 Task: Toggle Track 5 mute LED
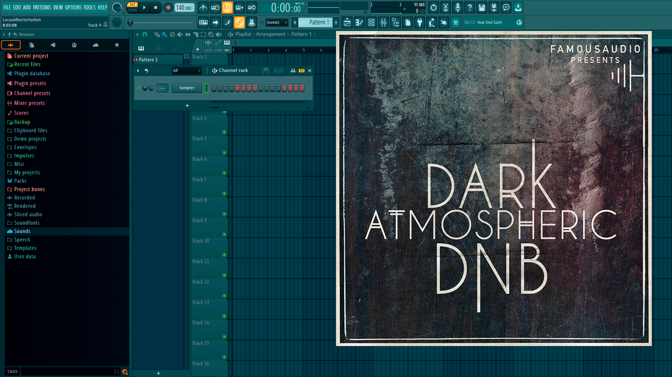224,152
